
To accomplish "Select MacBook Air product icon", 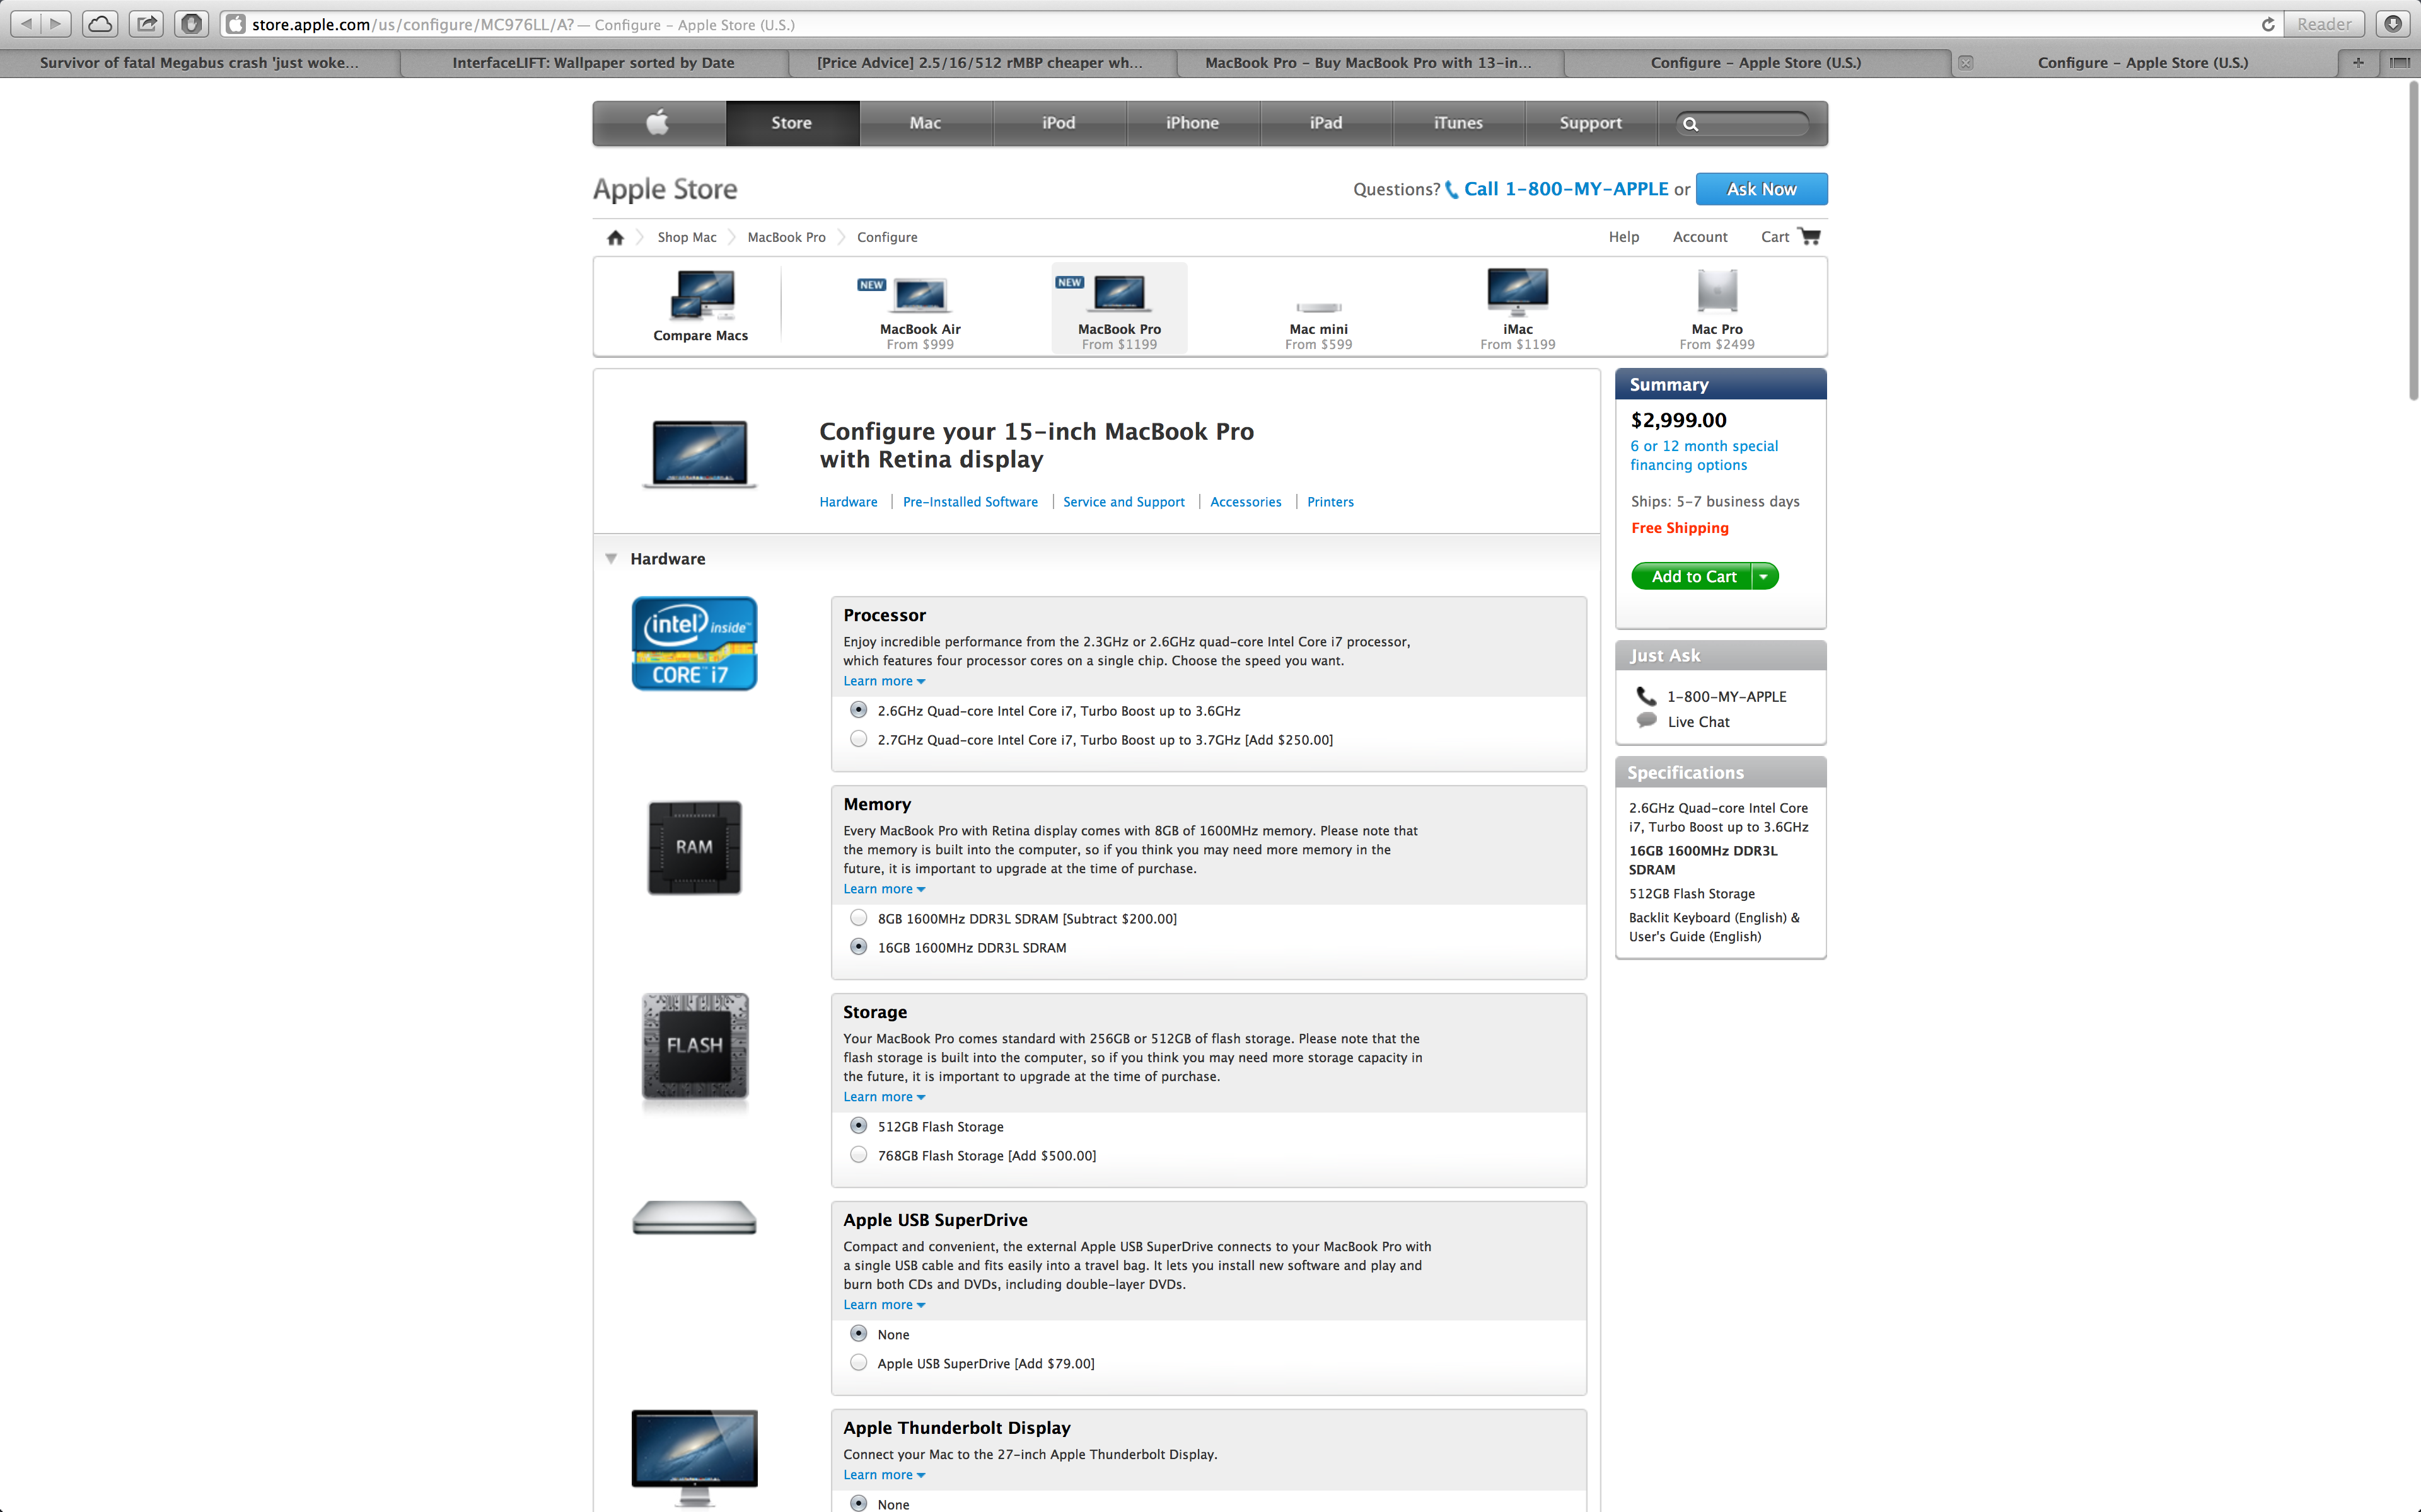I will (x=920, y=296).
